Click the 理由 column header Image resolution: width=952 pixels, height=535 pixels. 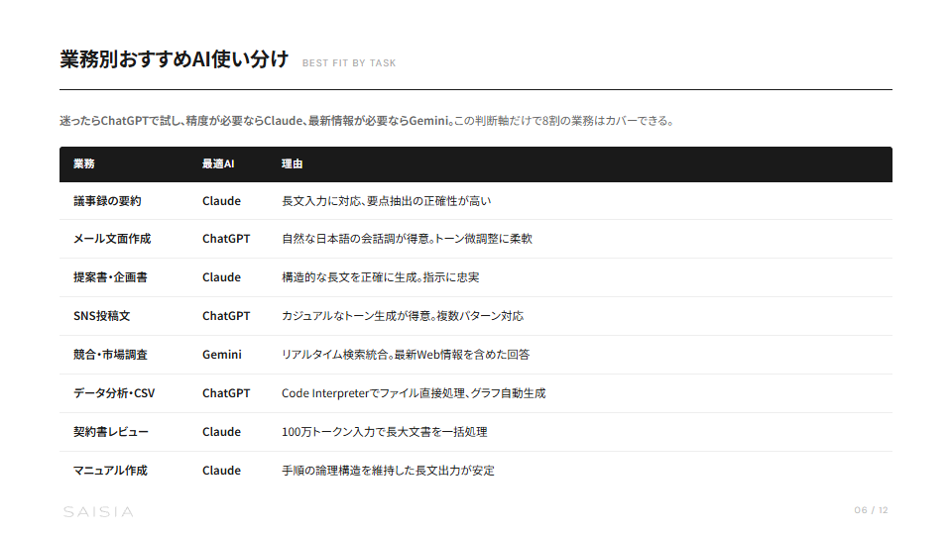tap(292, 163)
